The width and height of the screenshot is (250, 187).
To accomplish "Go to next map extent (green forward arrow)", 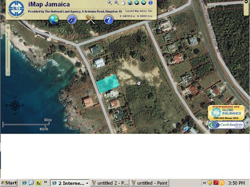I will [x=143, y=3].
